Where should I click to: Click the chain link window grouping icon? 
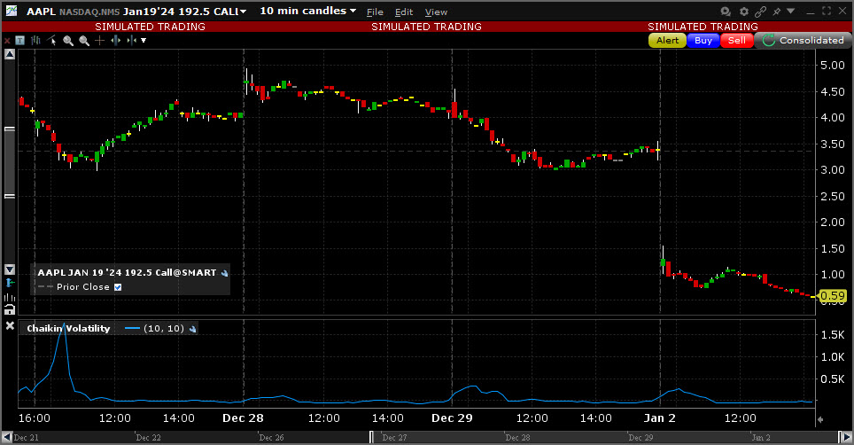point(761,11)
